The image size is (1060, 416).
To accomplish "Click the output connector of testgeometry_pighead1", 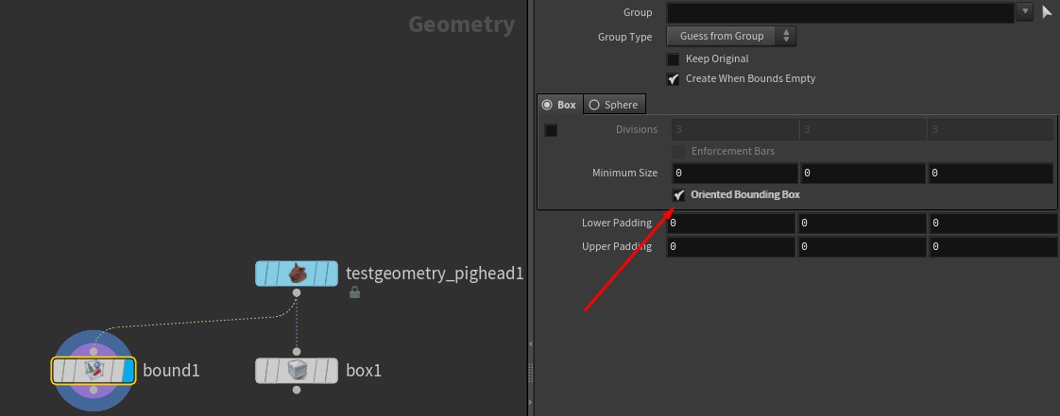I will pyautogui.click(x=296, y=292).
